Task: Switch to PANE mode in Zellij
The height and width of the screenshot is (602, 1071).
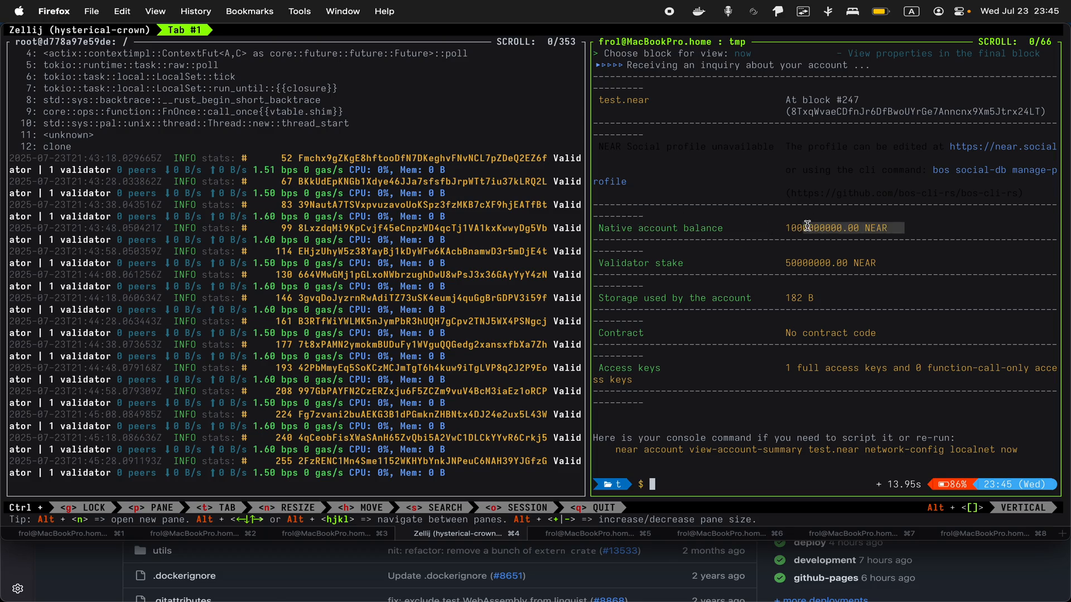Action: 152,507
